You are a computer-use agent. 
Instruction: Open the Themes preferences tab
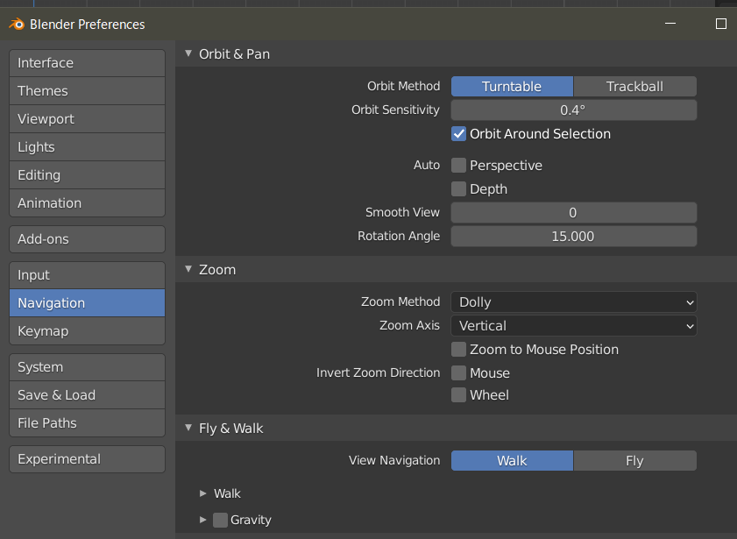pos(87,91)
